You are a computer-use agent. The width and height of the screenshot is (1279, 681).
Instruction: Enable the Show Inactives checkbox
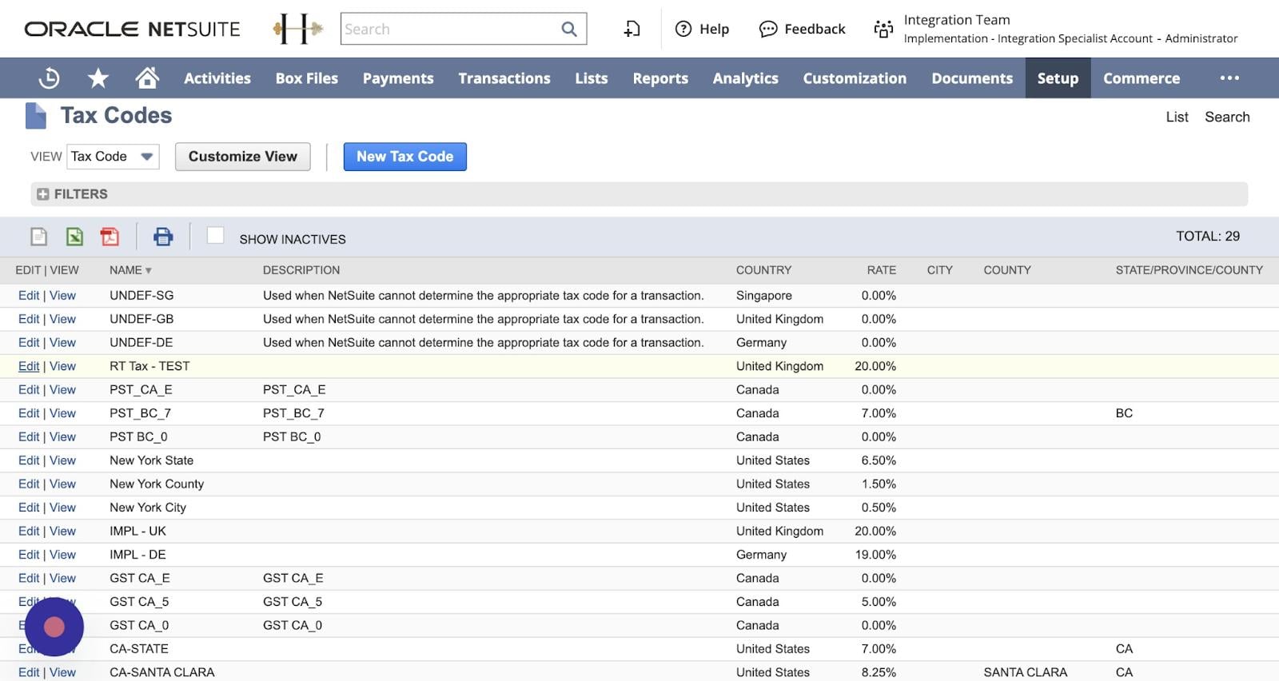tap(215, 235)
